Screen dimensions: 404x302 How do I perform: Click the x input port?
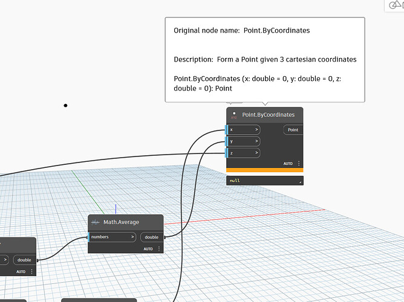pos(243,130)
